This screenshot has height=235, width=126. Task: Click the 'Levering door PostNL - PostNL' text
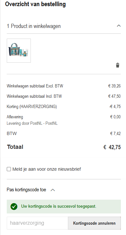pos(32,123)
